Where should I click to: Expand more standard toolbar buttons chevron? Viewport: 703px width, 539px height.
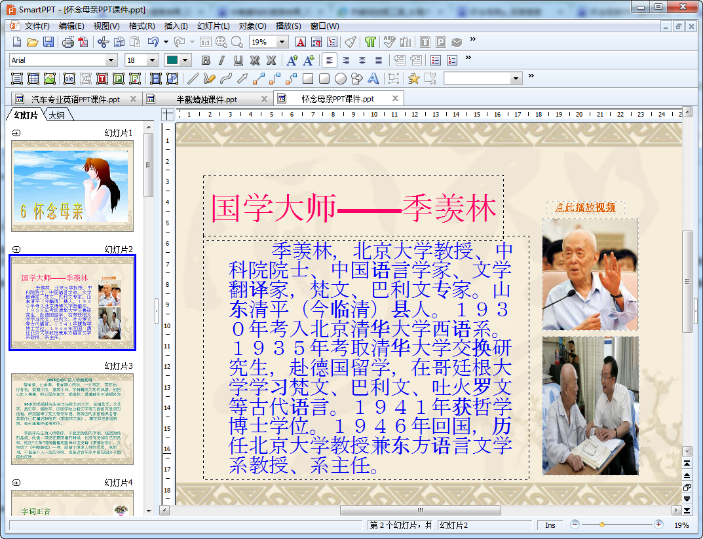click(472, 39)
